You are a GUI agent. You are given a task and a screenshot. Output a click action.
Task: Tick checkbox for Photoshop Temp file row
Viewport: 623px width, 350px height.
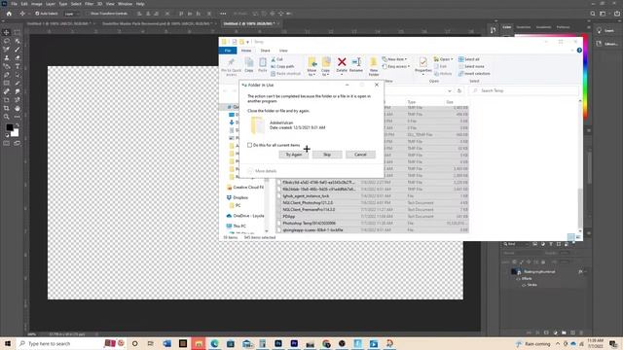[x=279, y=223]
